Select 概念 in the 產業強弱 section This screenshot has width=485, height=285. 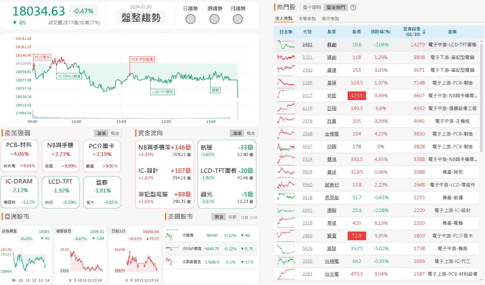(115, 133)
